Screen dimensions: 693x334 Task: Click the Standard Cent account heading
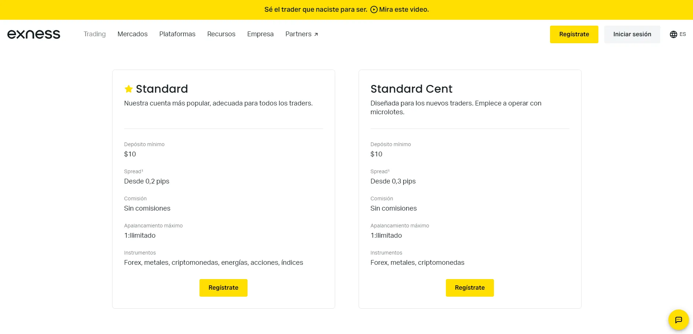tap(411, 89)
